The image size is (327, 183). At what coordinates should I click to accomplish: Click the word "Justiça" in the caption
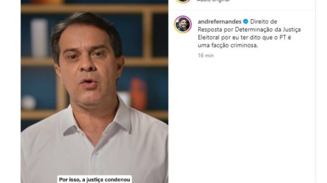pos(292,30)
